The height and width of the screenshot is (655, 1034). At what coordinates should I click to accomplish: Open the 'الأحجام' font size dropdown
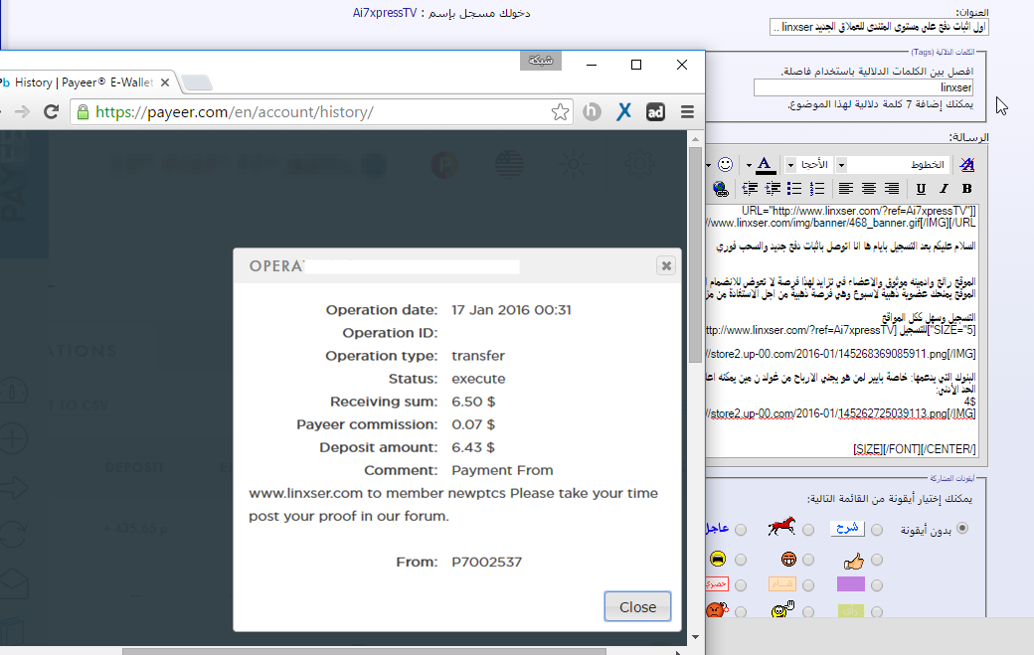click(x=808, y=165)
